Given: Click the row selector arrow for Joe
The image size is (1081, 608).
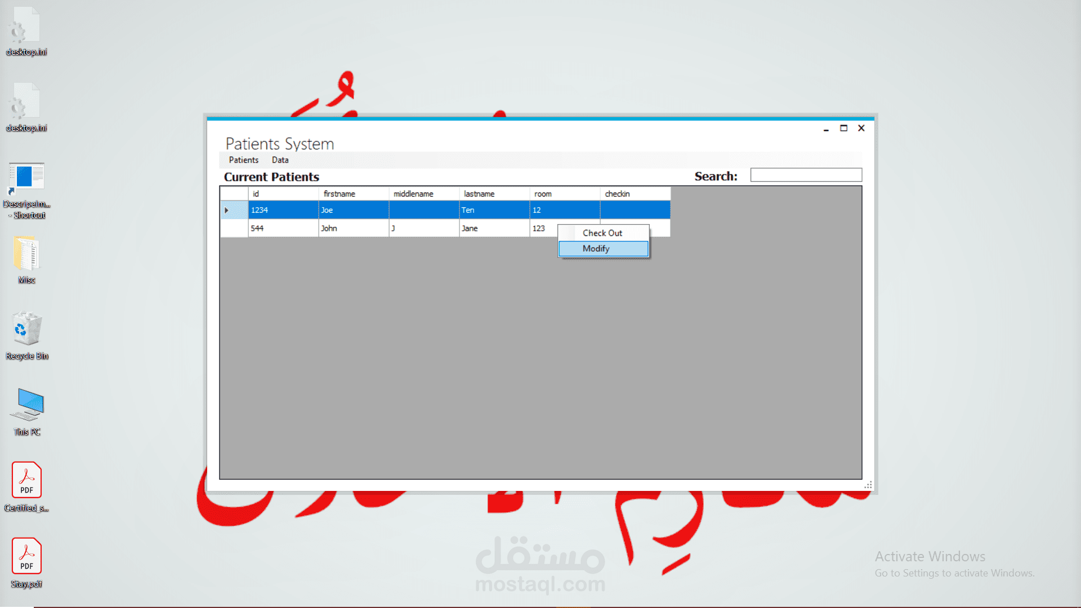Looking at the screenshot, I should pyautogui.click(x=227, y=210).
